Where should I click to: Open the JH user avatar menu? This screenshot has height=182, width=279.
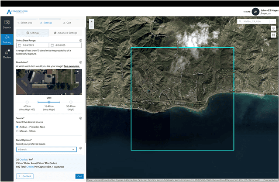click(x=255, y=12)
